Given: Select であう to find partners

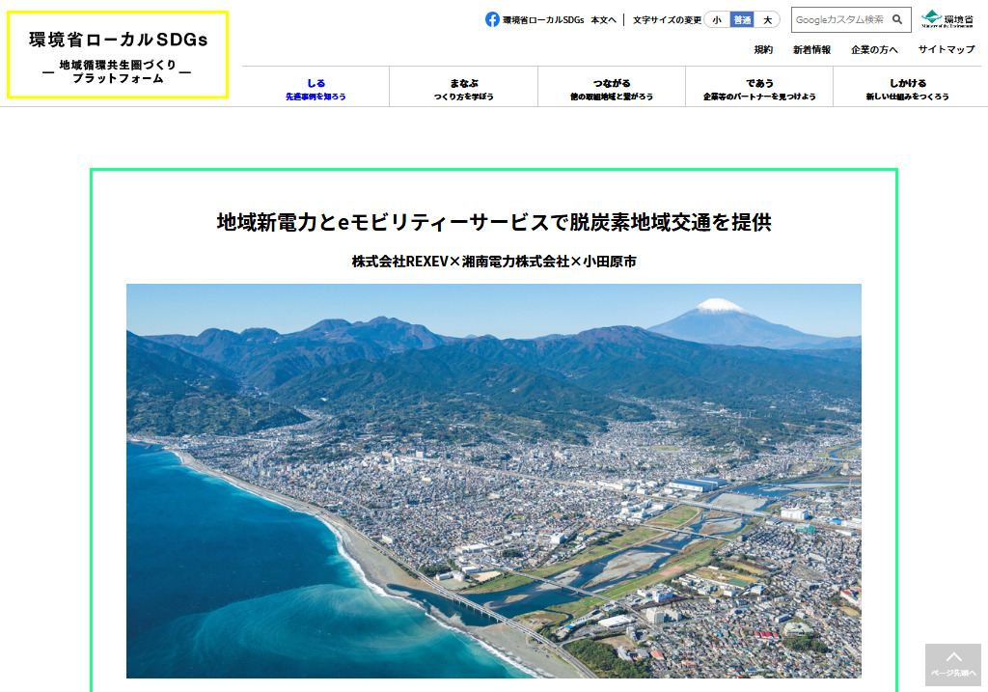Looking at the screenshot, I should click(x=759, y=87).
